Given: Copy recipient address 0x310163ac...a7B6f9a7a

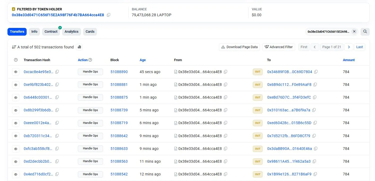Looking at the screenshot, I should 314,110.
